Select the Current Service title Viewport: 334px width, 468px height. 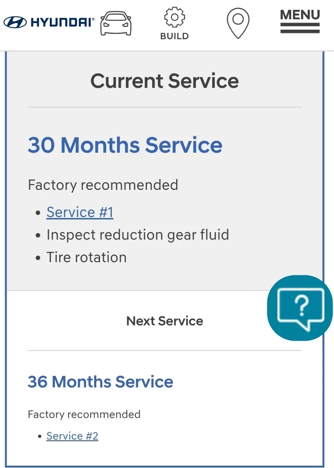tap(164, 81)
